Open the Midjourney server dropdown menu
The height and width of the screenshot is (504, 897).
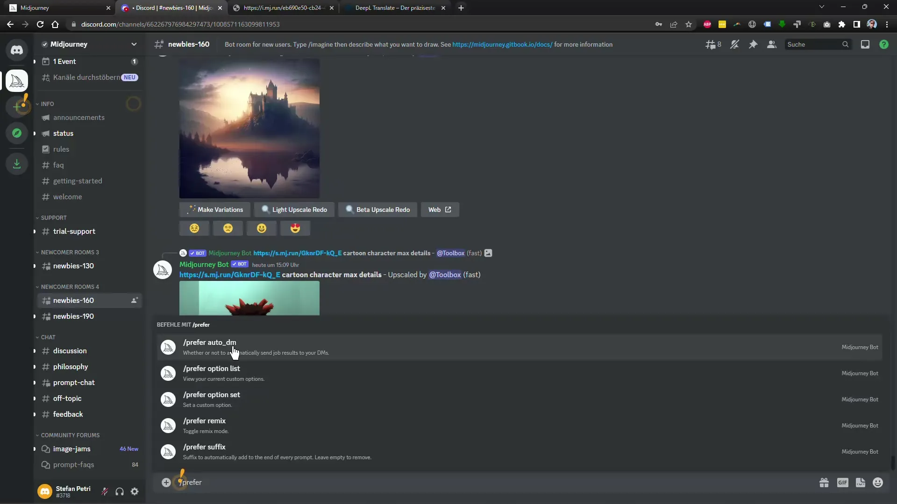coord(134,44)
